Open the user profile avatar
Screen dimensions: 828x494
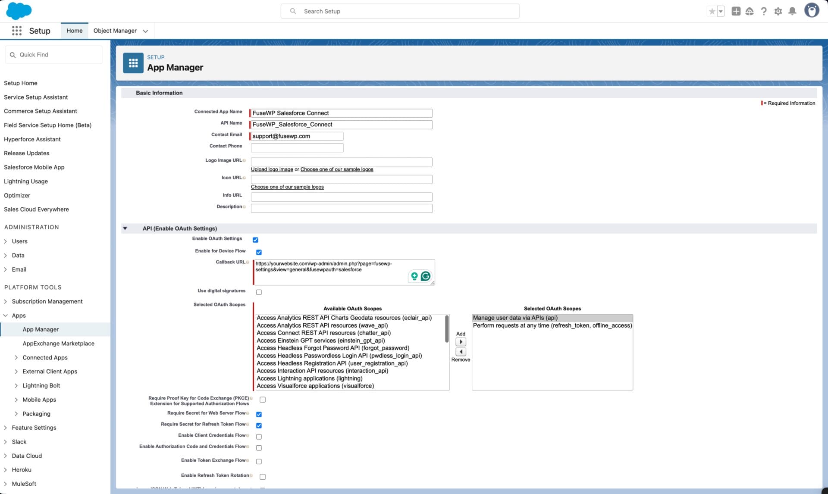(812, 10)
